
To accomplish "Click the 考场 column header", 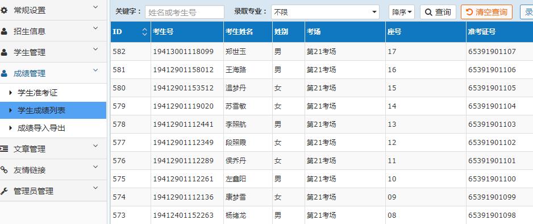I will pyautogui.click(x=345, y=32).
